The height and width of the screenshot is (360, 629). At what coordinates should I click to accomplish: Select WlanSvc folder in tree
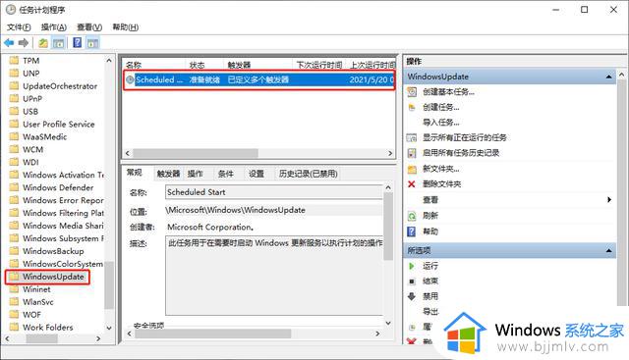(x=38, y=302)
